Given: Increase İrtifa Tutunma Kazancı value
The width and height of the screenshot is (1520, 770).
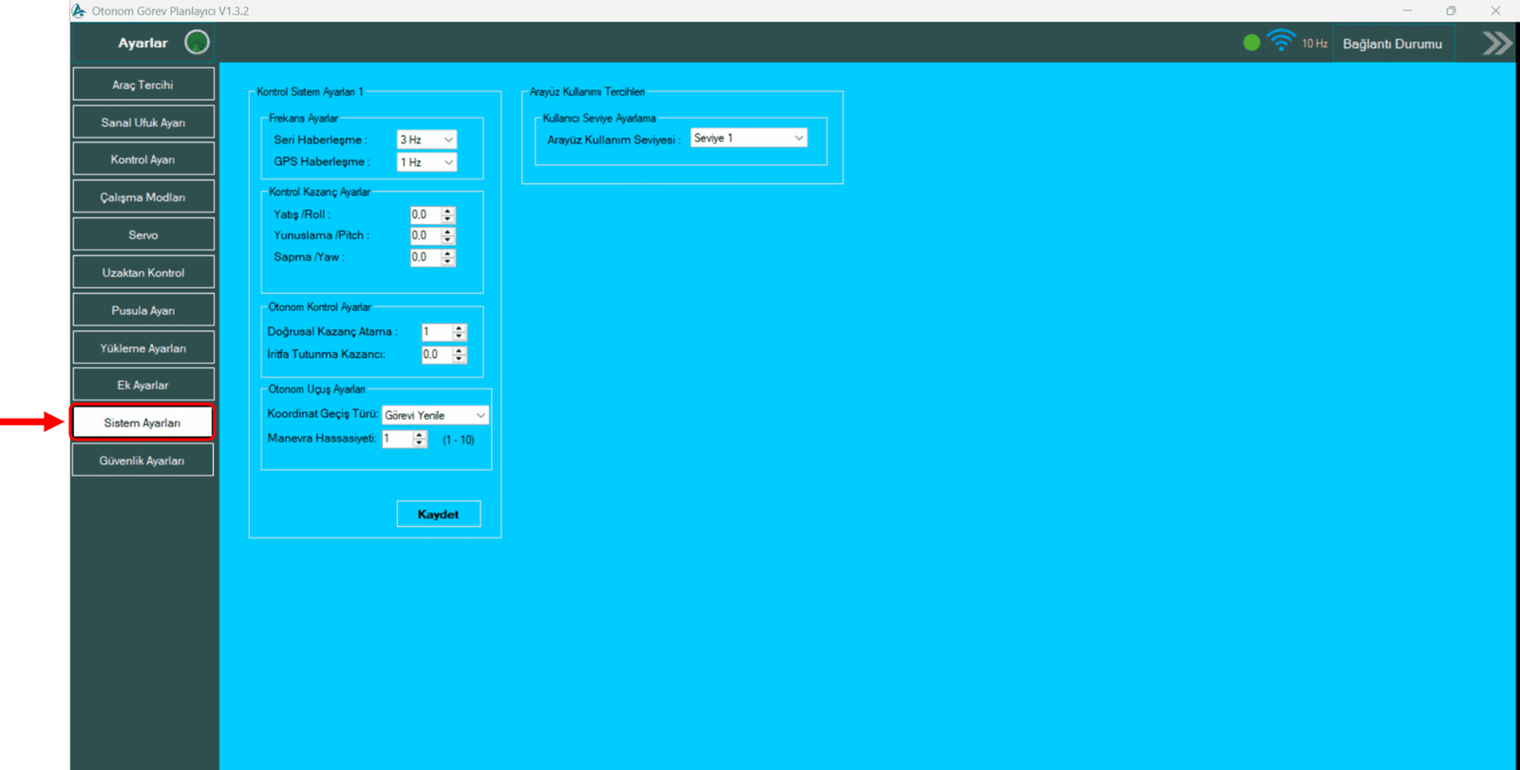Looking at the screenshot, I should (x=460, y=350).
